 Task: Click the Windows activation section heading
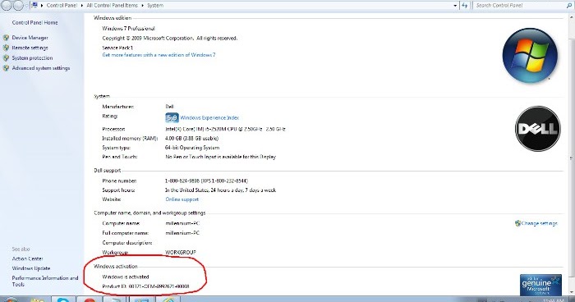tap(116, 267)
